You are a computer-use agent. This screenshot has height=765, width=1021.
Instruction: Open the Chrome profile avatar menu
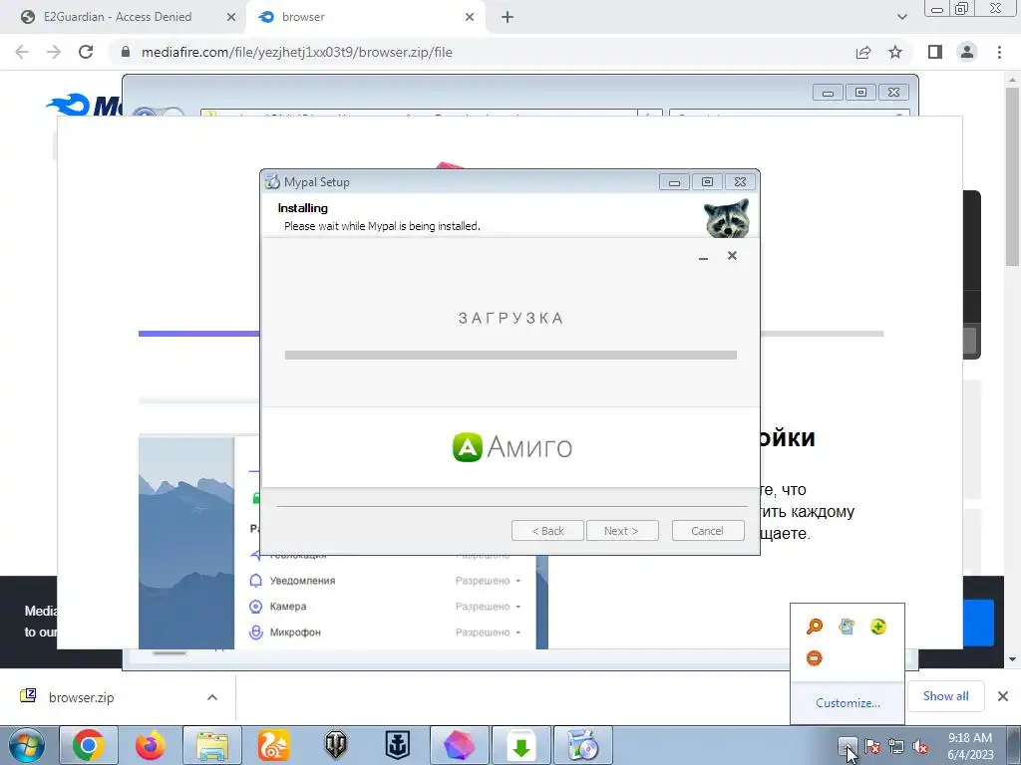[x=967, y=52]
